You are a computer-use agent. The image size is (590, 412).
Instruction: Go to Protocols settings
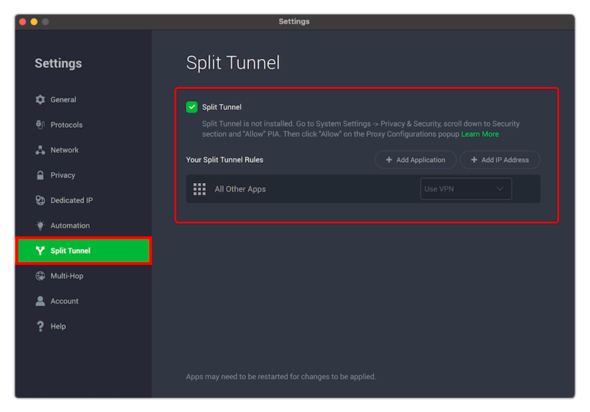84,125
